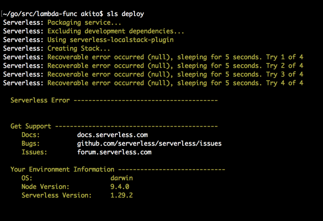
Task: Click the 'Bugs:' label
Action: click(x=31, y=143)
